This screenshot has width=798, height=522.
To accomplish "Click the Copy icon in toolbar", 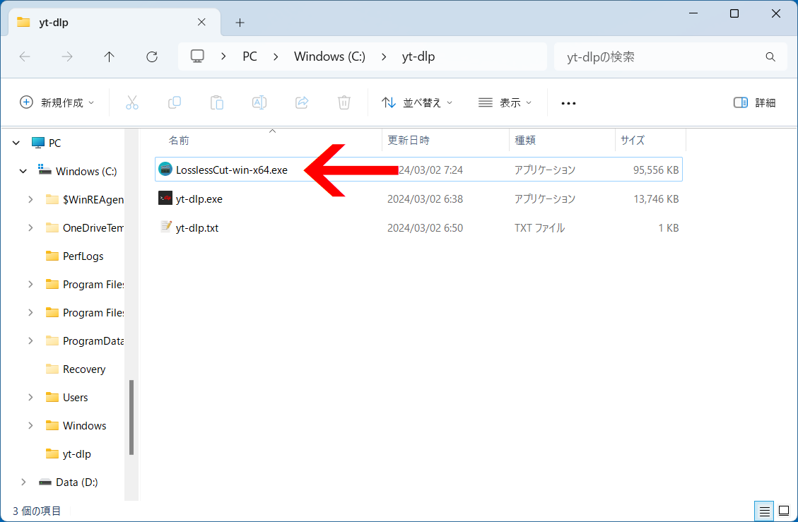I will point(175,102).
